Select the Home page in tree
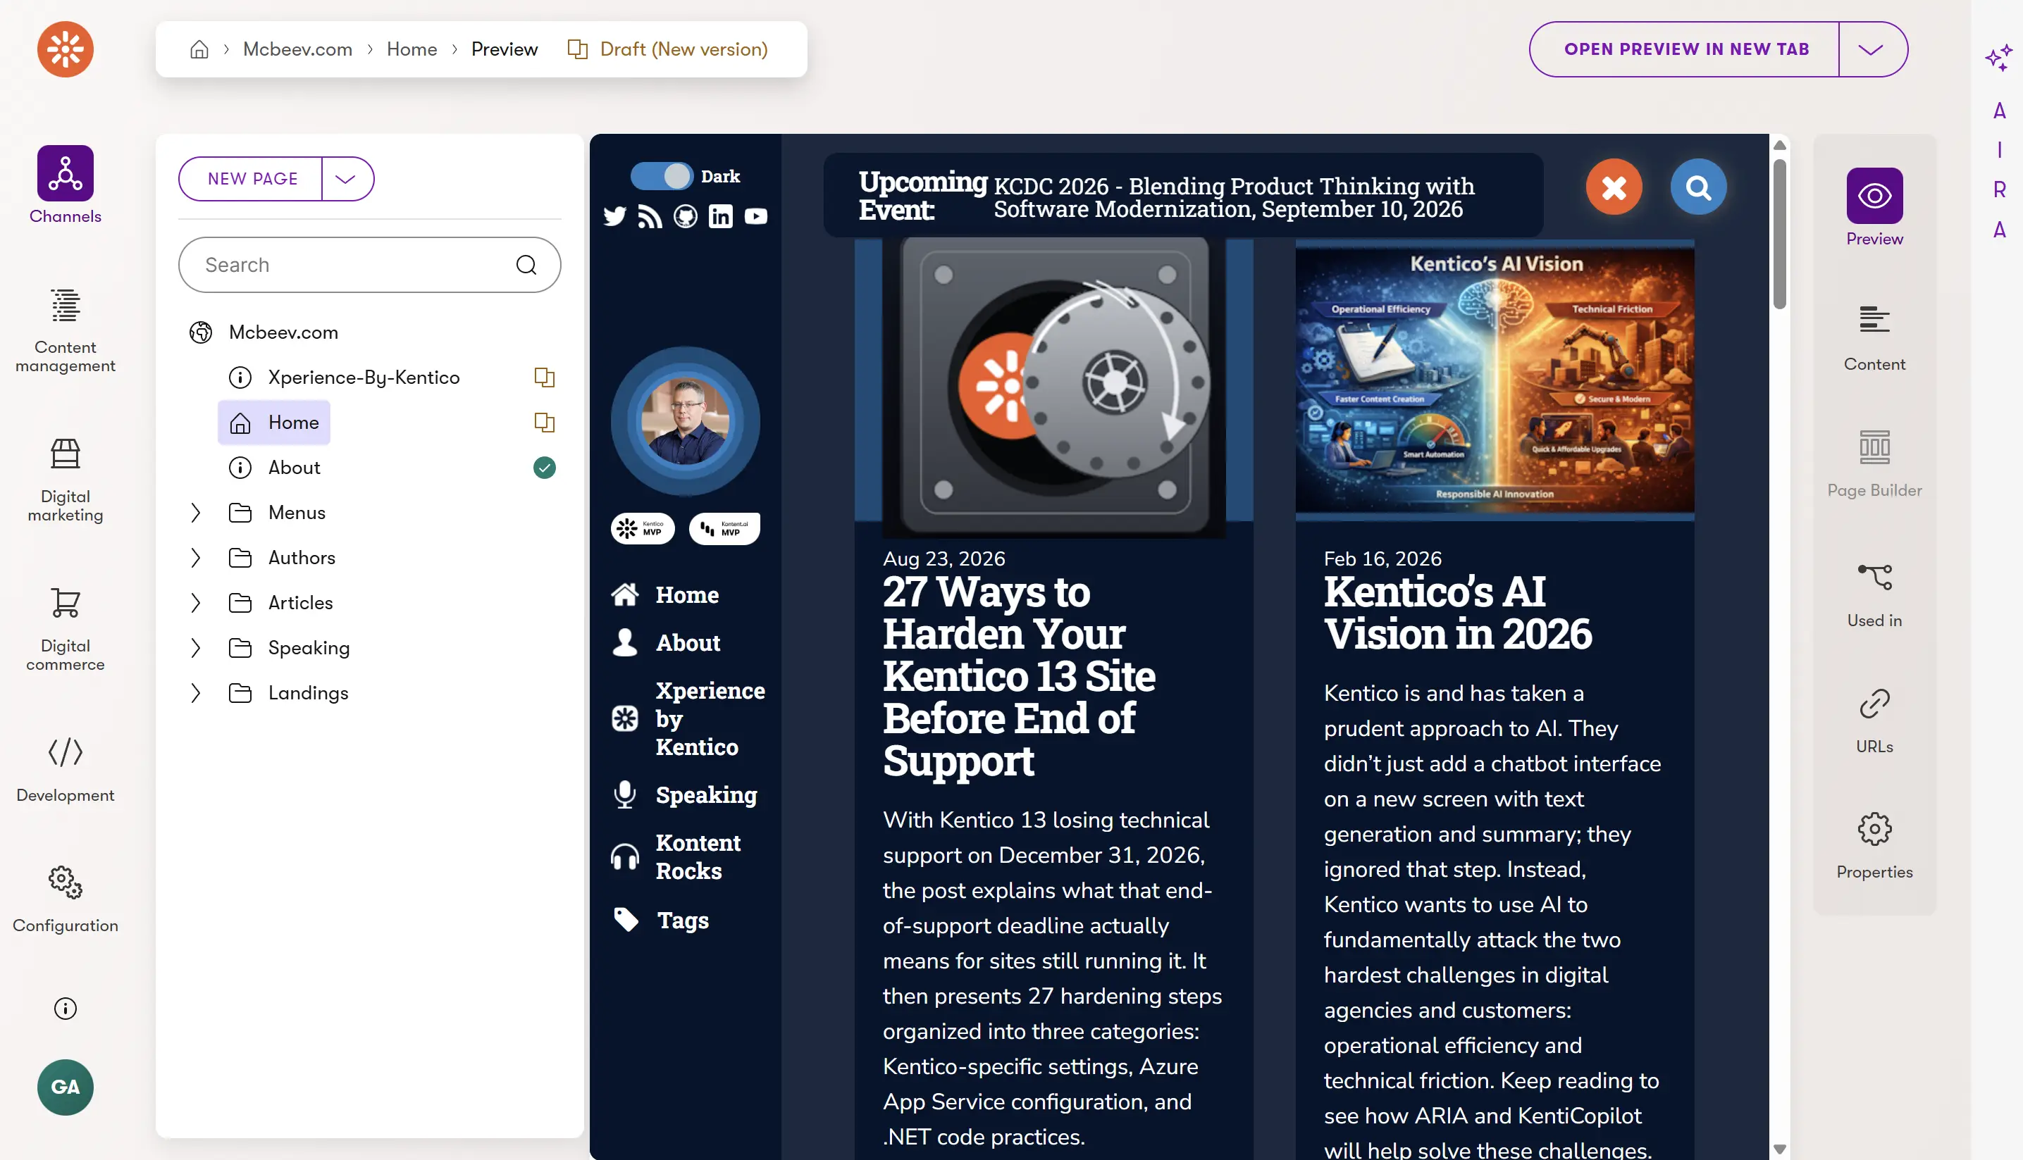 click(x=274, y=423)
